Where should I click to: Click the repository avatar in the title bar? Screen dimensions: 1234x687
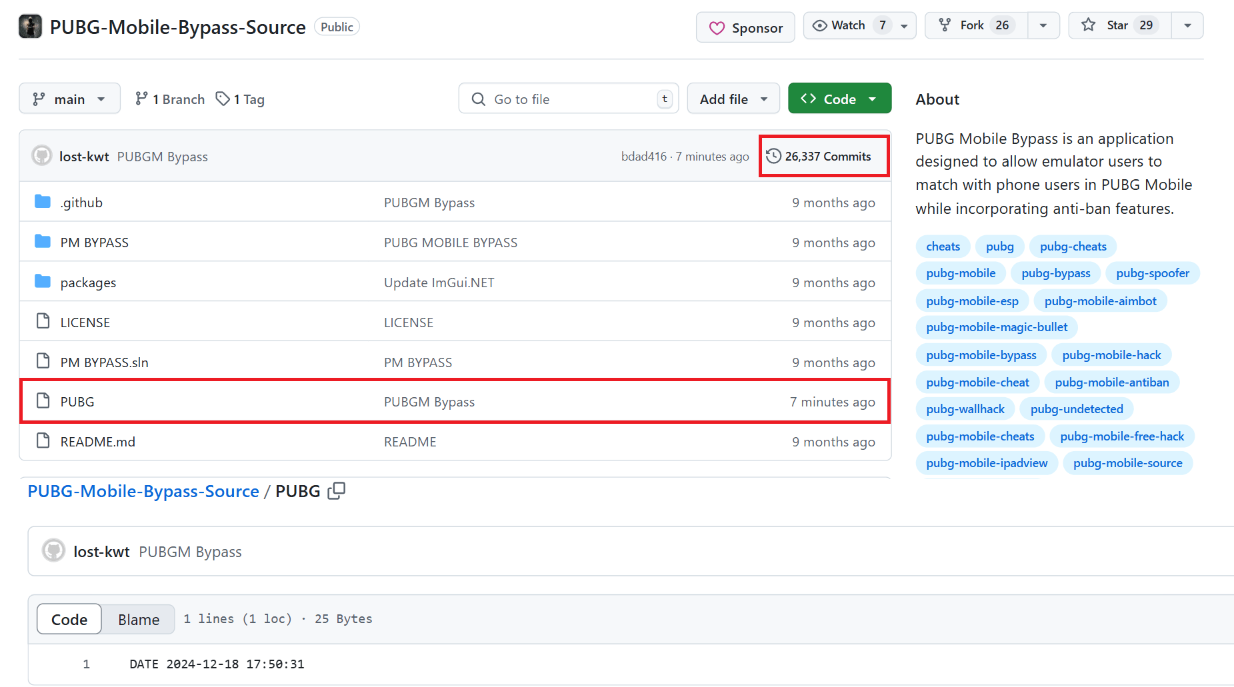30,27
